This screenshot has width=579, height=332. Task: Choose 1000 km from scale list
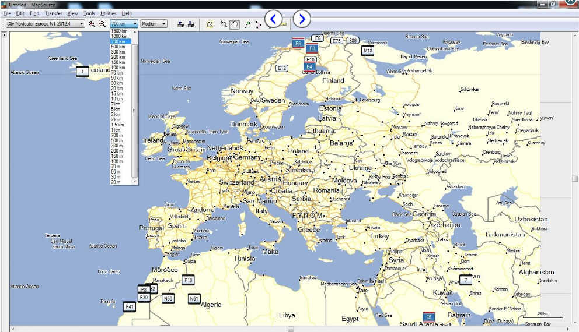click(x=121, y=37)
